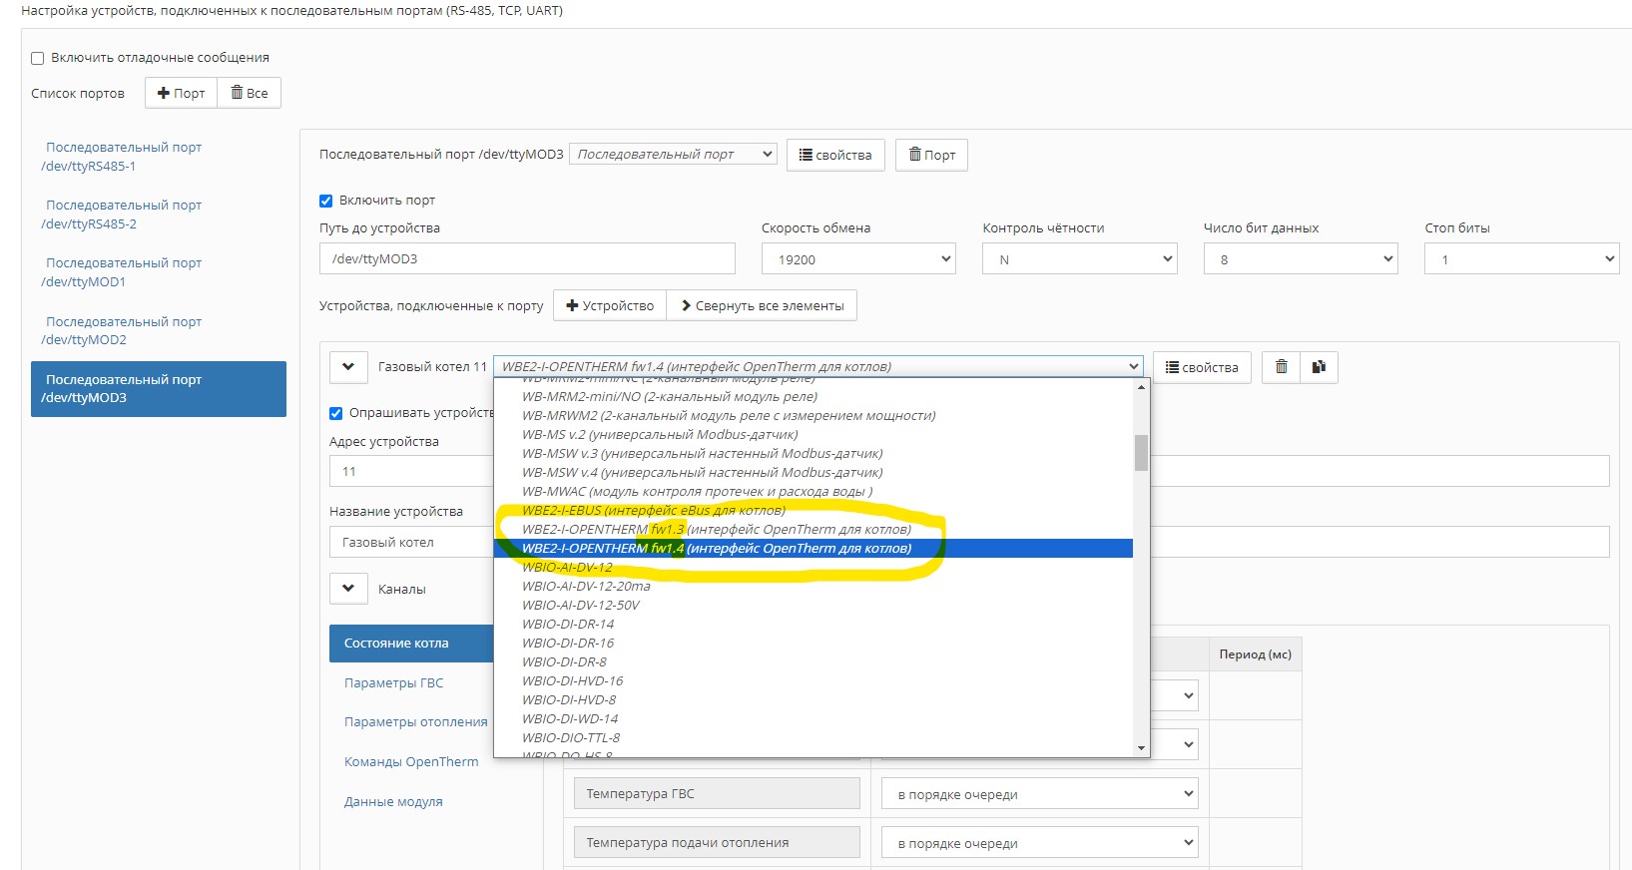
Task: Select WBIO-DIO-TTL-8 option in the list
Action: pyautogui.click(x=814, y=738)
